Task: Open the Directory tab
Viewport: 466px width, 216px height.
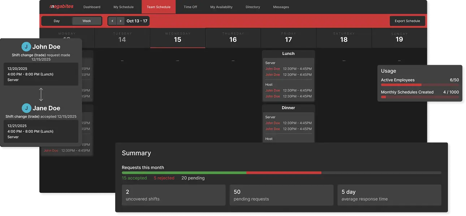Action: tap(253, 7)
